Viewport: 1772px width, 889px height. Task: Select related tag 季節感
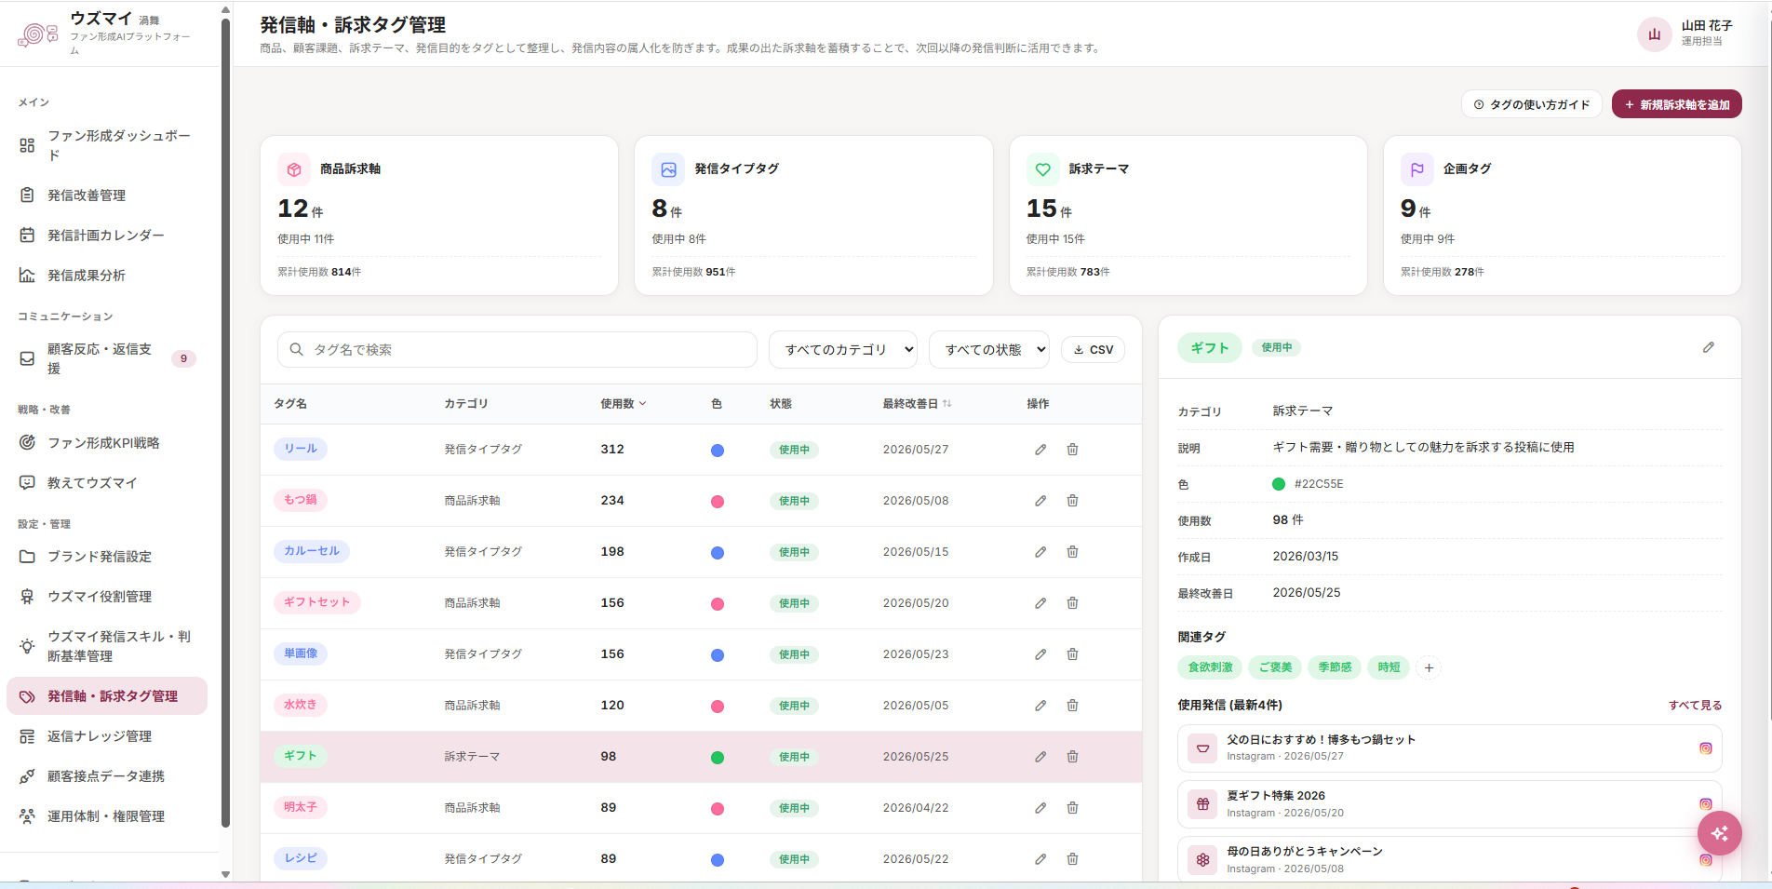click(x=1335, y=667)
